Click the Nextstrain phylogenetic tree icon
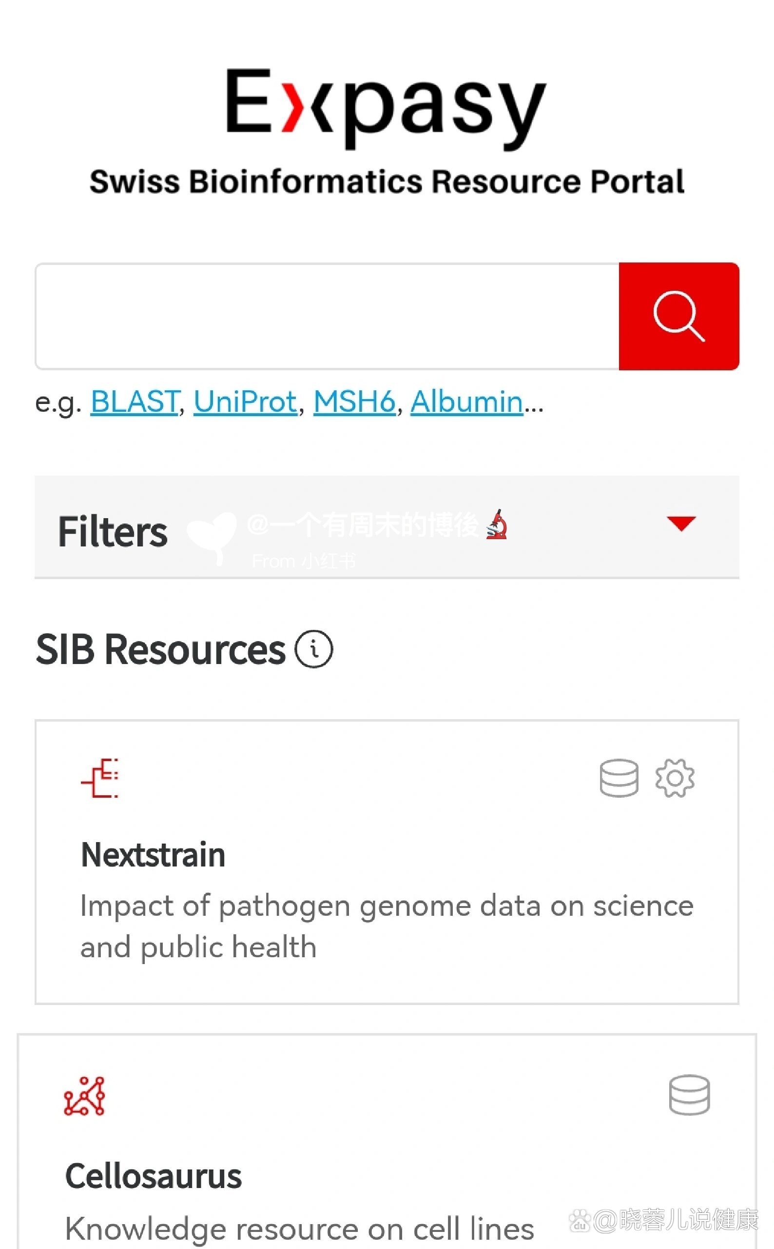Viewport: 774px width, 1249px height. click(100, 778)
